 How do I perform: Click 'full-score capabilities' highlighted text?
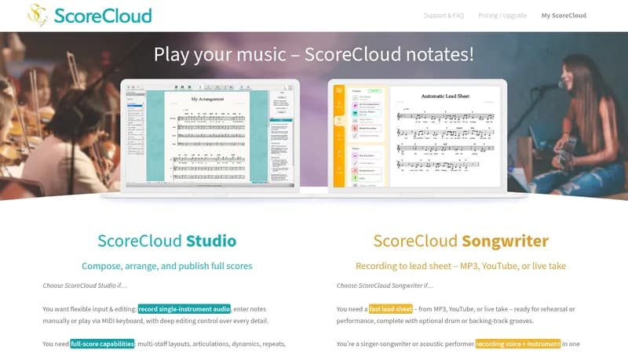point(102,344)
